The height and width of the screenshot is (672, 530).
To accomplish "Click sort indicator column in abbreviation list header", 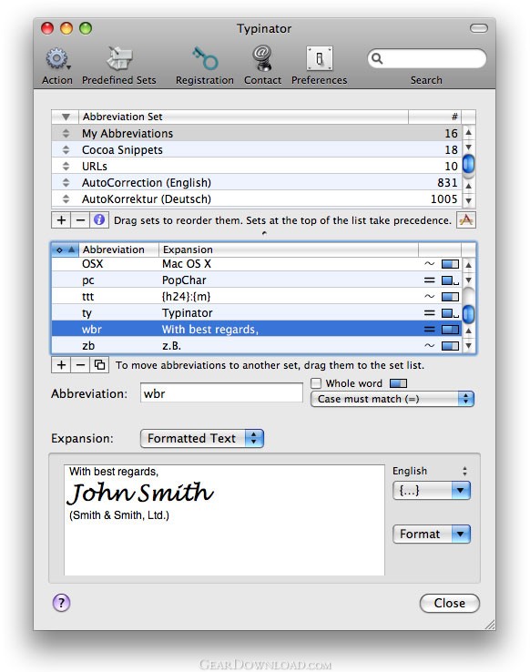I will point(66,249).
